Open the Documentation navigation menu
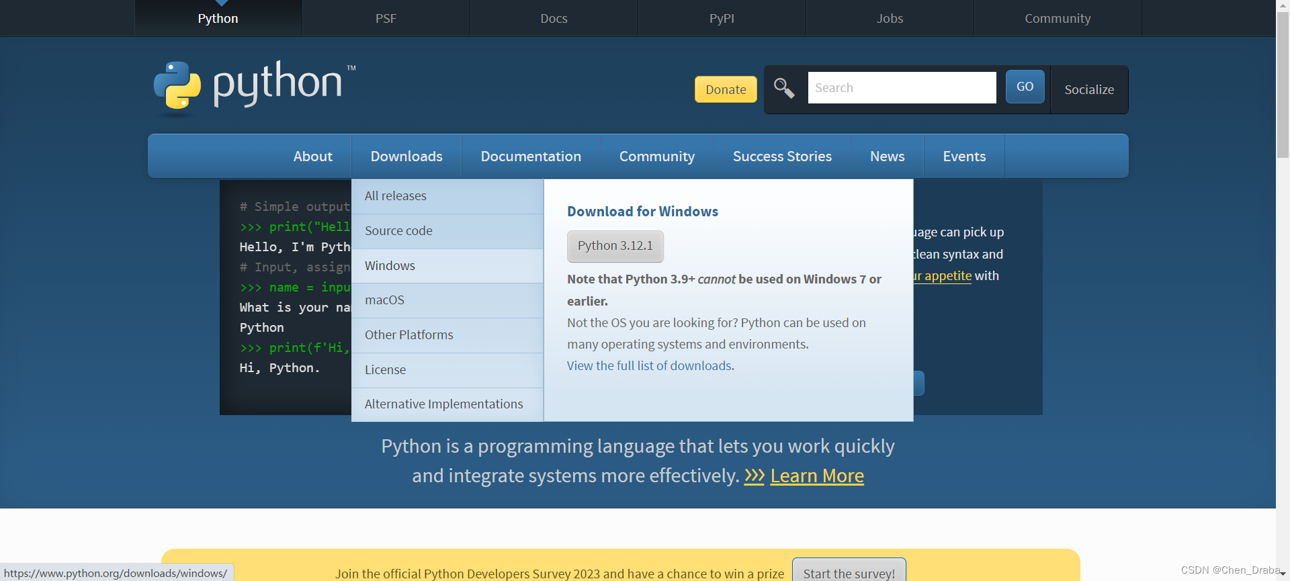The image size is (1290, 581). pyautogui.click(x=531, y=156)
